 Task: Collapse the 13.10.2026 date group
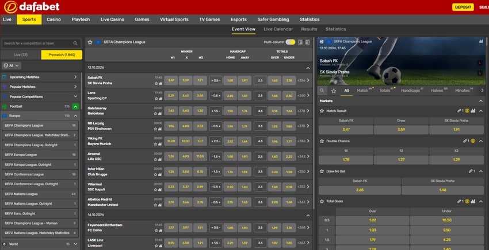click(x=308, y=68)
